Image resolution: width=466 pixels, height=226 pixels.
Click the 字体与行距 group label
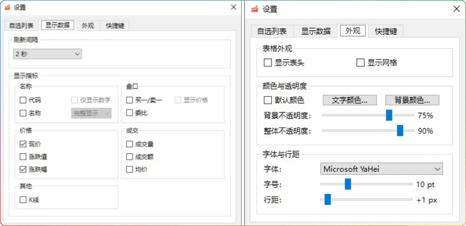tap(281, 154)
